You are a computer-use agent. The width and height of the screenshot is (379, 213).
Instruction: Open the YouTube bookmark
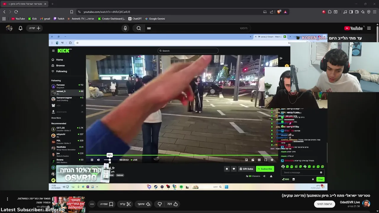[18, 19]
